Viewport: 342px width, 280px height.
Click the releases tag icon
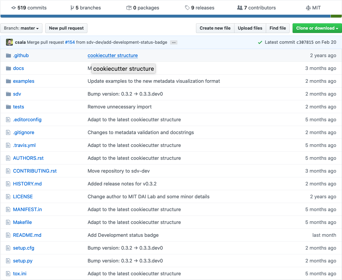tap(187, 8)
